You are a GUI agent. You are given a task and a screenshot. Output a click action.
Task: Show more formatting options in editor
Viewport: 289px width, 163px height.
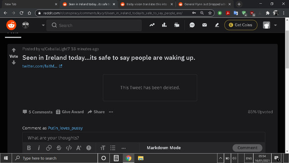pyautogui.click(x=123, y=148)
